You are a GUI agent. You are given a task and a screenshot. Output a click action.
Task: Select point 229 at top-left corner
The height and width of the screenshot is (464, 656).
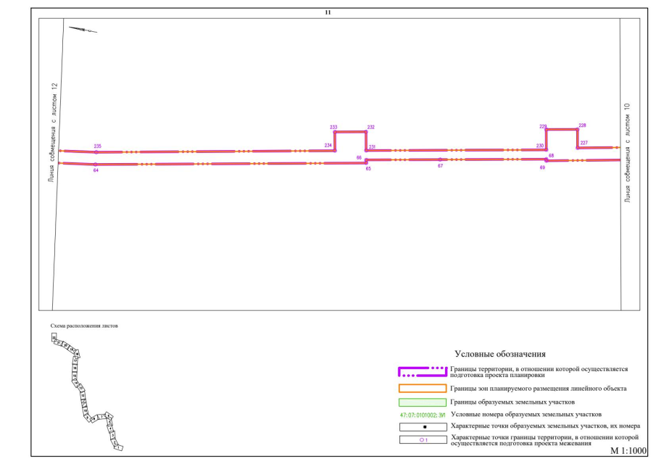[x=546, y=130]
